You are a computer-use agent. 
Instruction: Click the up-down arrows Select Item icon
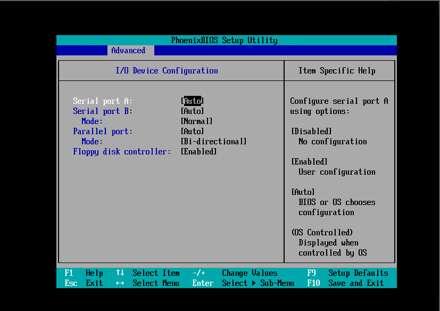[x=120, y=273]
